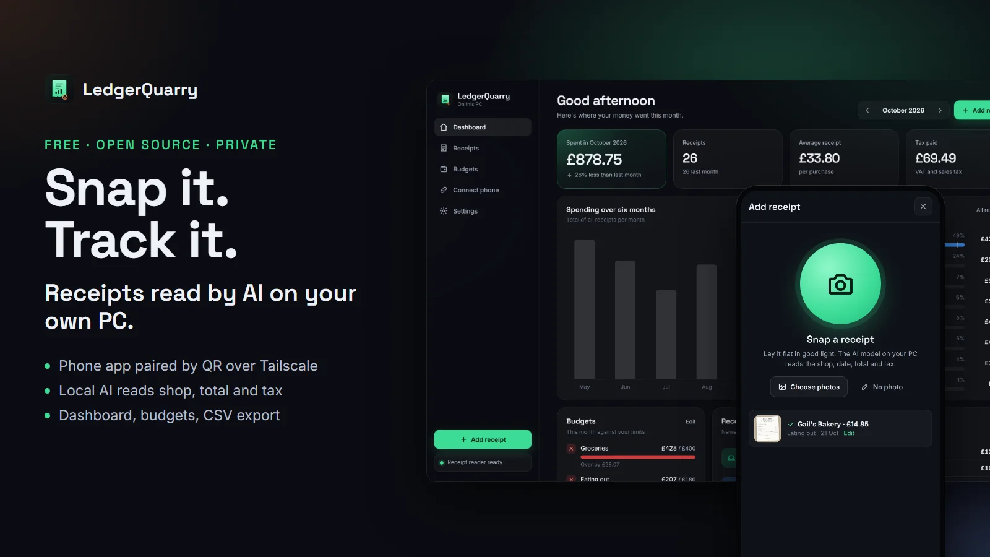This screenshot has width=990, height=557.
Task: Click the Spending over six months heading
Action: click(x=611, y=210)
